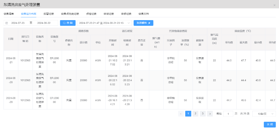Expand the time range dropdown 2024-07-23 21:47
Viewport: 279px width, 131px height.
104,23
